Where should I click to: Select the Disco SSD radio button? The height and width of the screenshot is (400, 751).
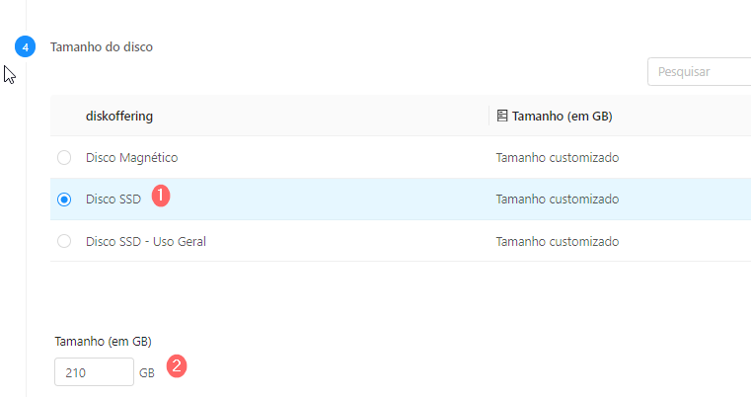[x=64, y=200]
